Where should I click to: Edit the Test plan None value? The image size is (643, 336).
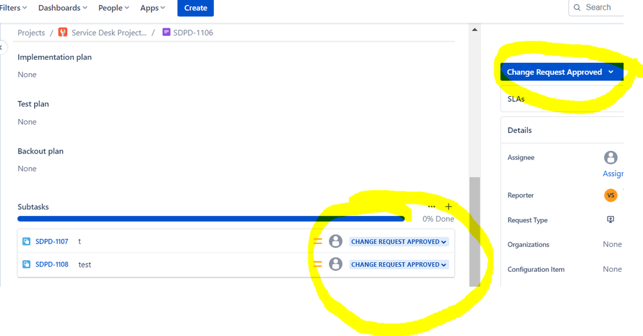click(x=27, y=122)
